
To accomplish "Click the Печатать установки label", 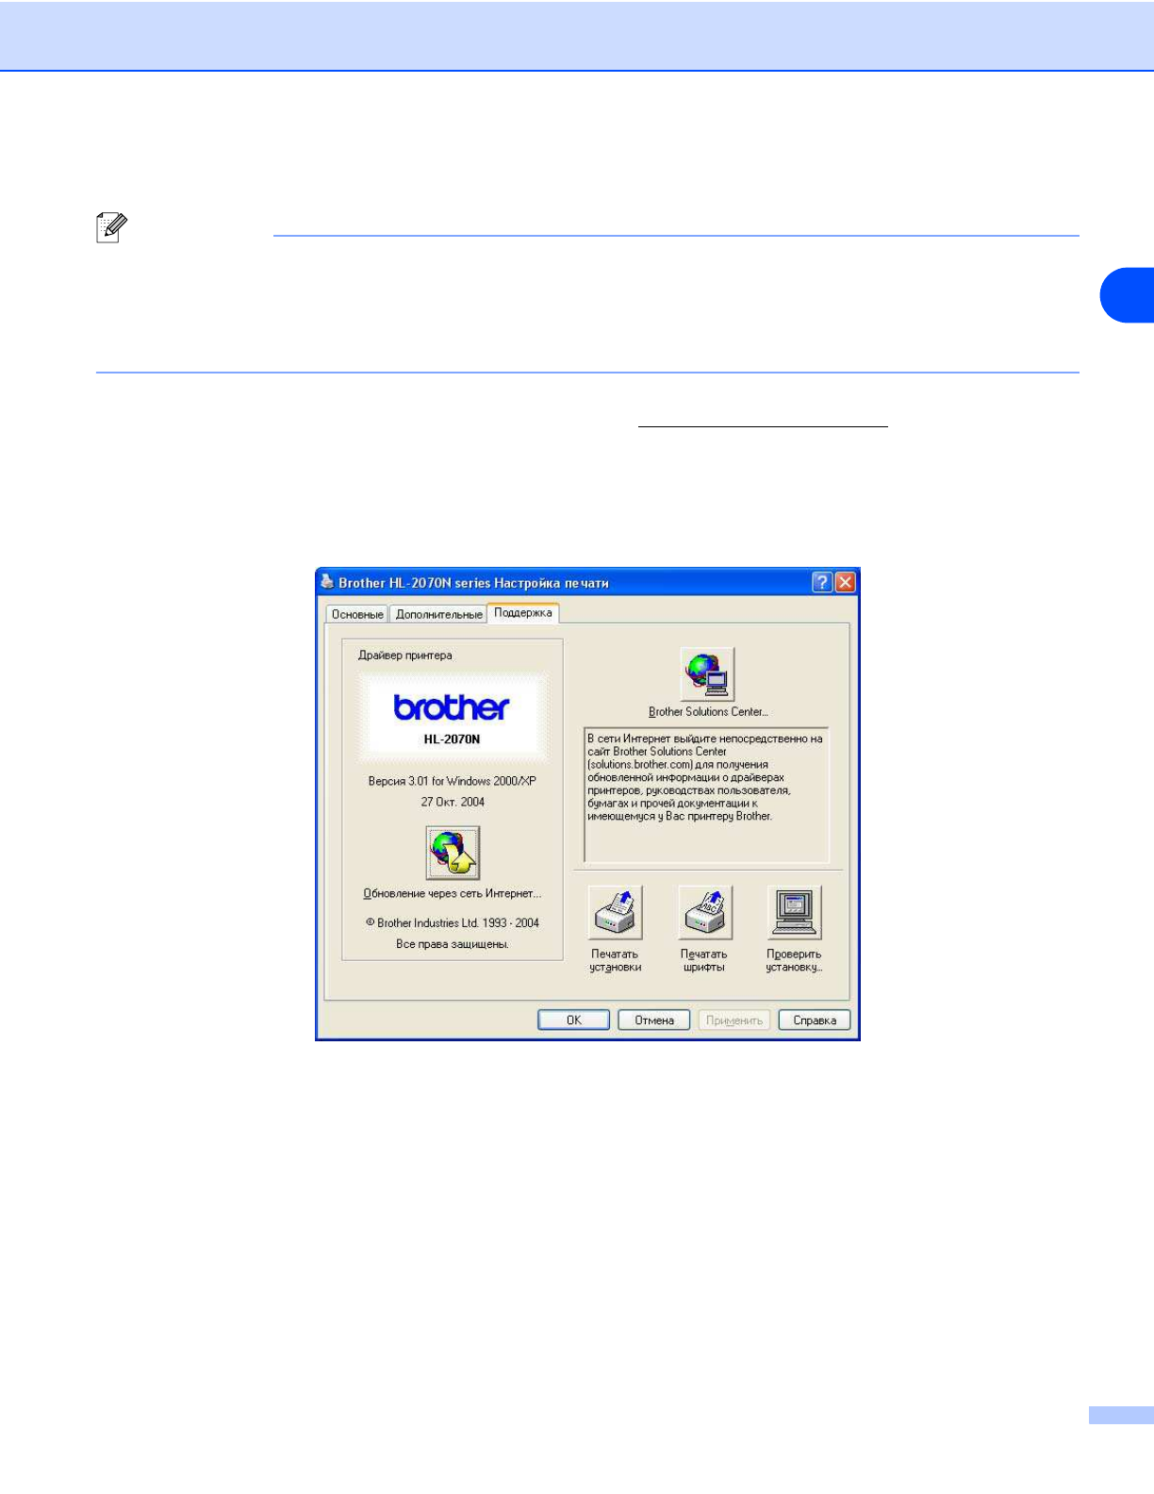I will [616, 960].
